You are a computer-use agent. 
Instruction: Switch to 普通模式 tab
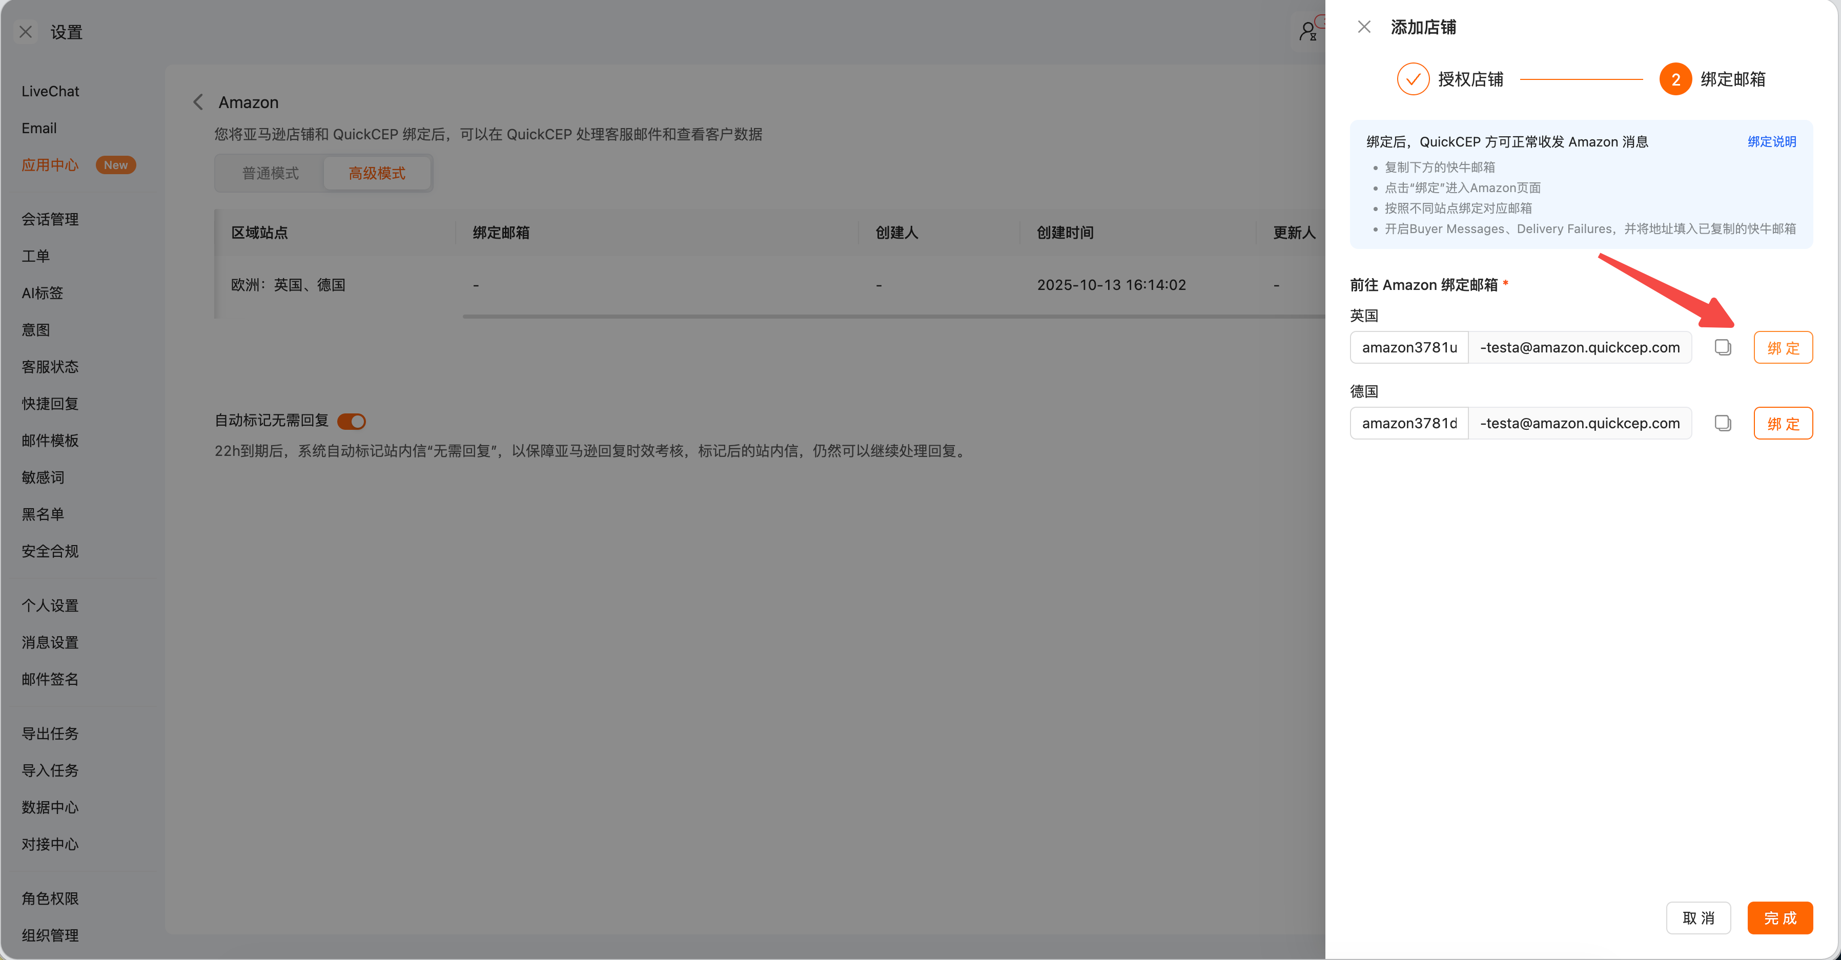coord(270,173)
